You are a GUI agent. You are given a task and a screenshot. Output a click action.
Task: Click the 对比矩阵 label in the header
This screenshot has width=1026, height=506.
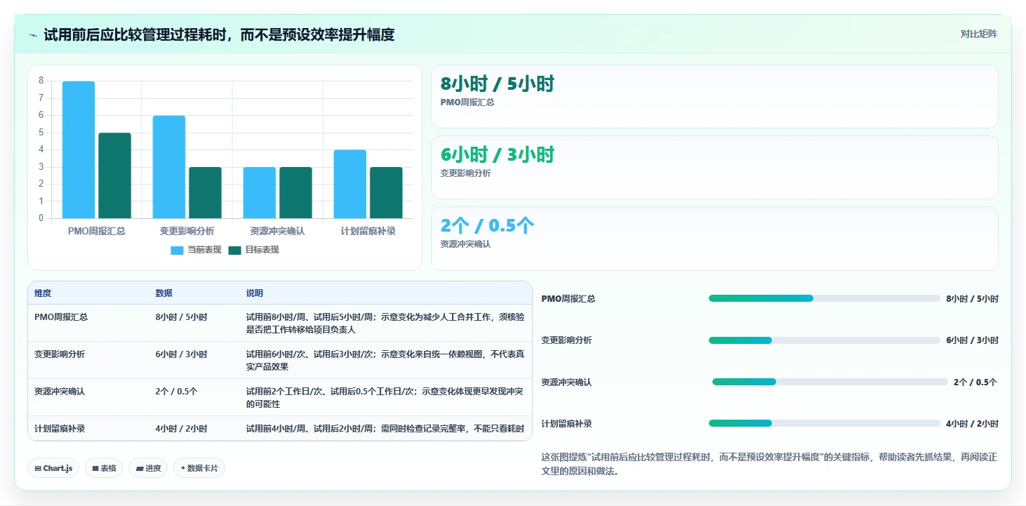[x=978, y=34]
